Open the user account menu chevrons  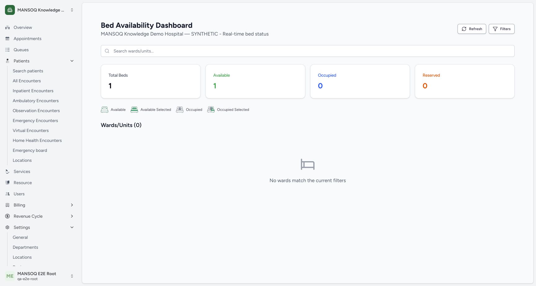coord(72,276)
